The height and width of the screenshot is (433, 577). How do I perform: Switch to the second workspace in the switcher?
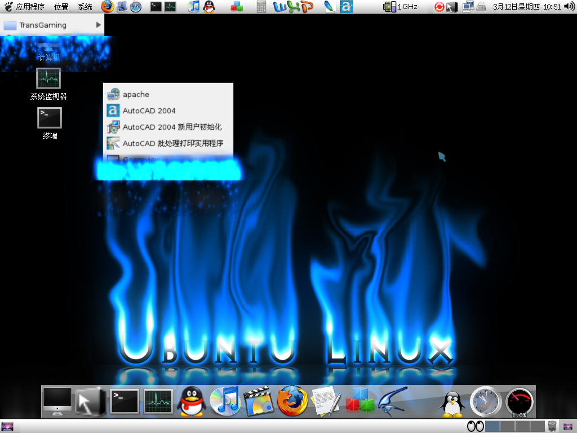[507, 426]
